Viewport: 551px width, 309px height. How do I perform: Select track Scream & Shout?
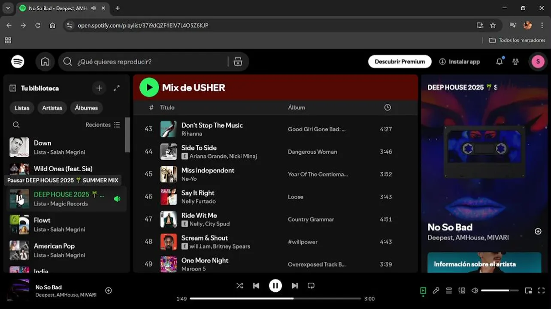(x=204, y=238)
